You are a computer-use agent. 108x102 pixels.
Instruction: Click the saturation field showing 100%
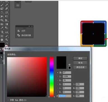click(x=67, y=77)
